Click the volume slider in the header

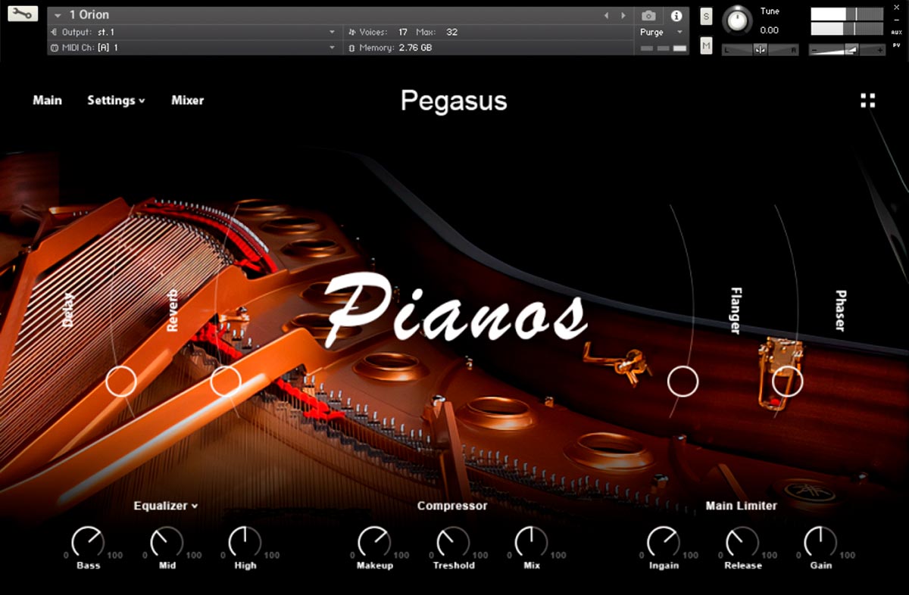(x=847, y=49)
